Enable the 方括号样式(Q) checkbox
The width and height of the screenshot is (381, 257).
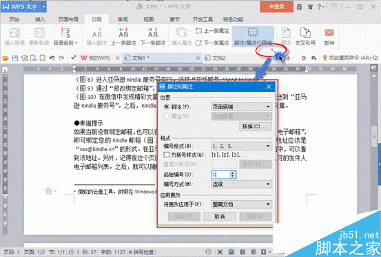click(x=167, y=155)
